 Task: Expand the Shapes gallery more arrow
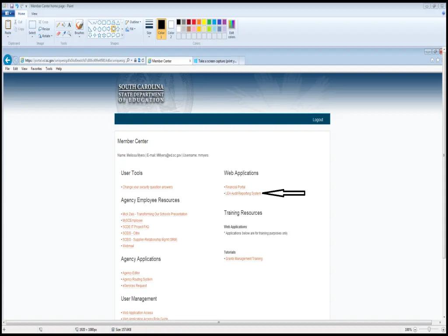click(122, 35)
